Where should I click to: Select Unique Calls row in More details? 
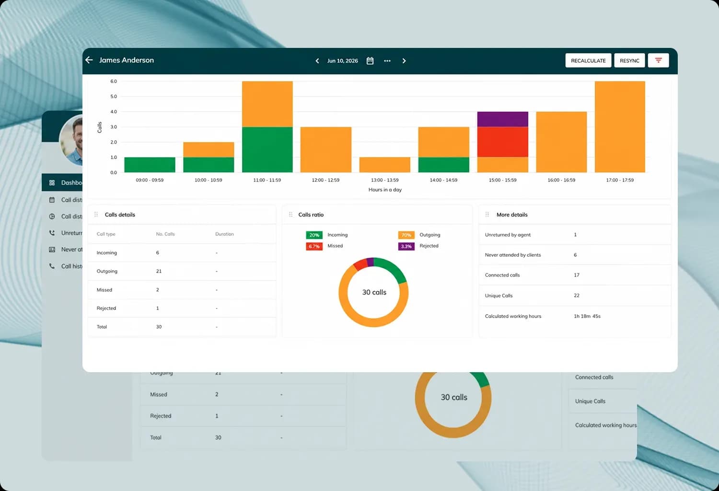click(x=575, y=296)
